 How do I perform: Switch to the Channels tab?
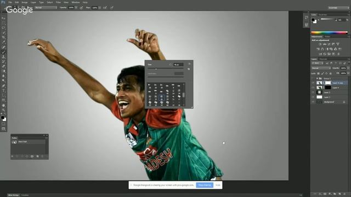click(x=323, y=59)
